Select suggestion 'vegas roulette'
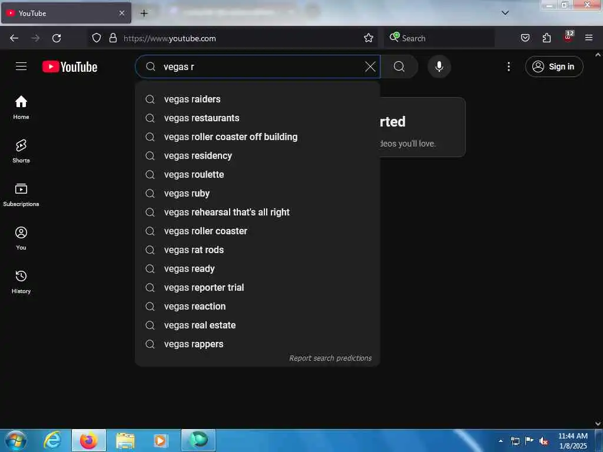This screenshot has height=452, width=603. point(257,174)
